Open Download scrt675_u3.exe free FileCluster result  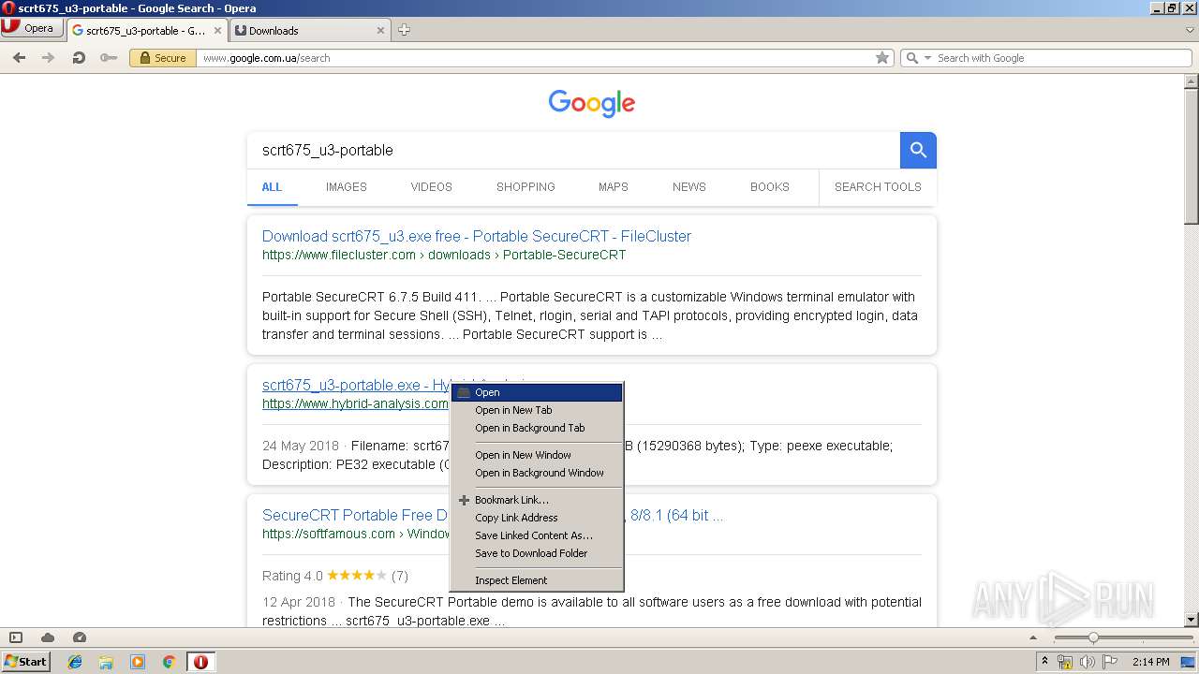(477, 236)
